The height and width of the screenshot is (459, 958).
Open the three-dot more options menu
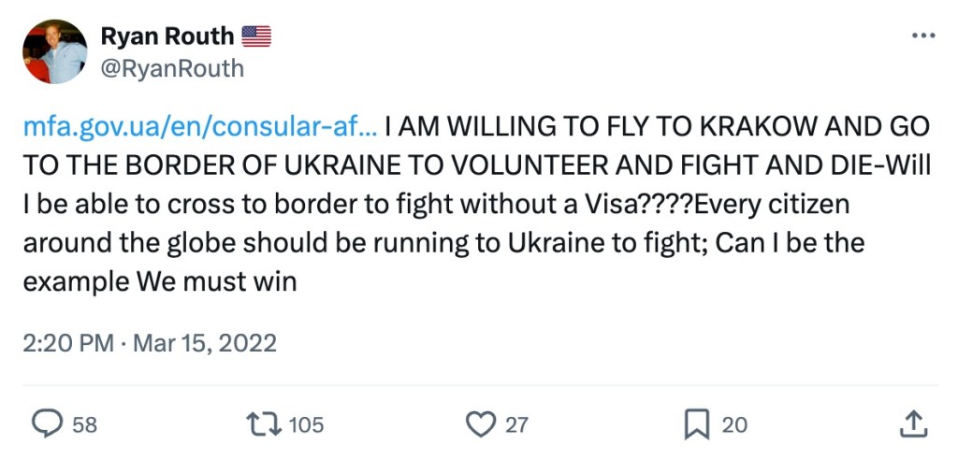coord(922,36)
